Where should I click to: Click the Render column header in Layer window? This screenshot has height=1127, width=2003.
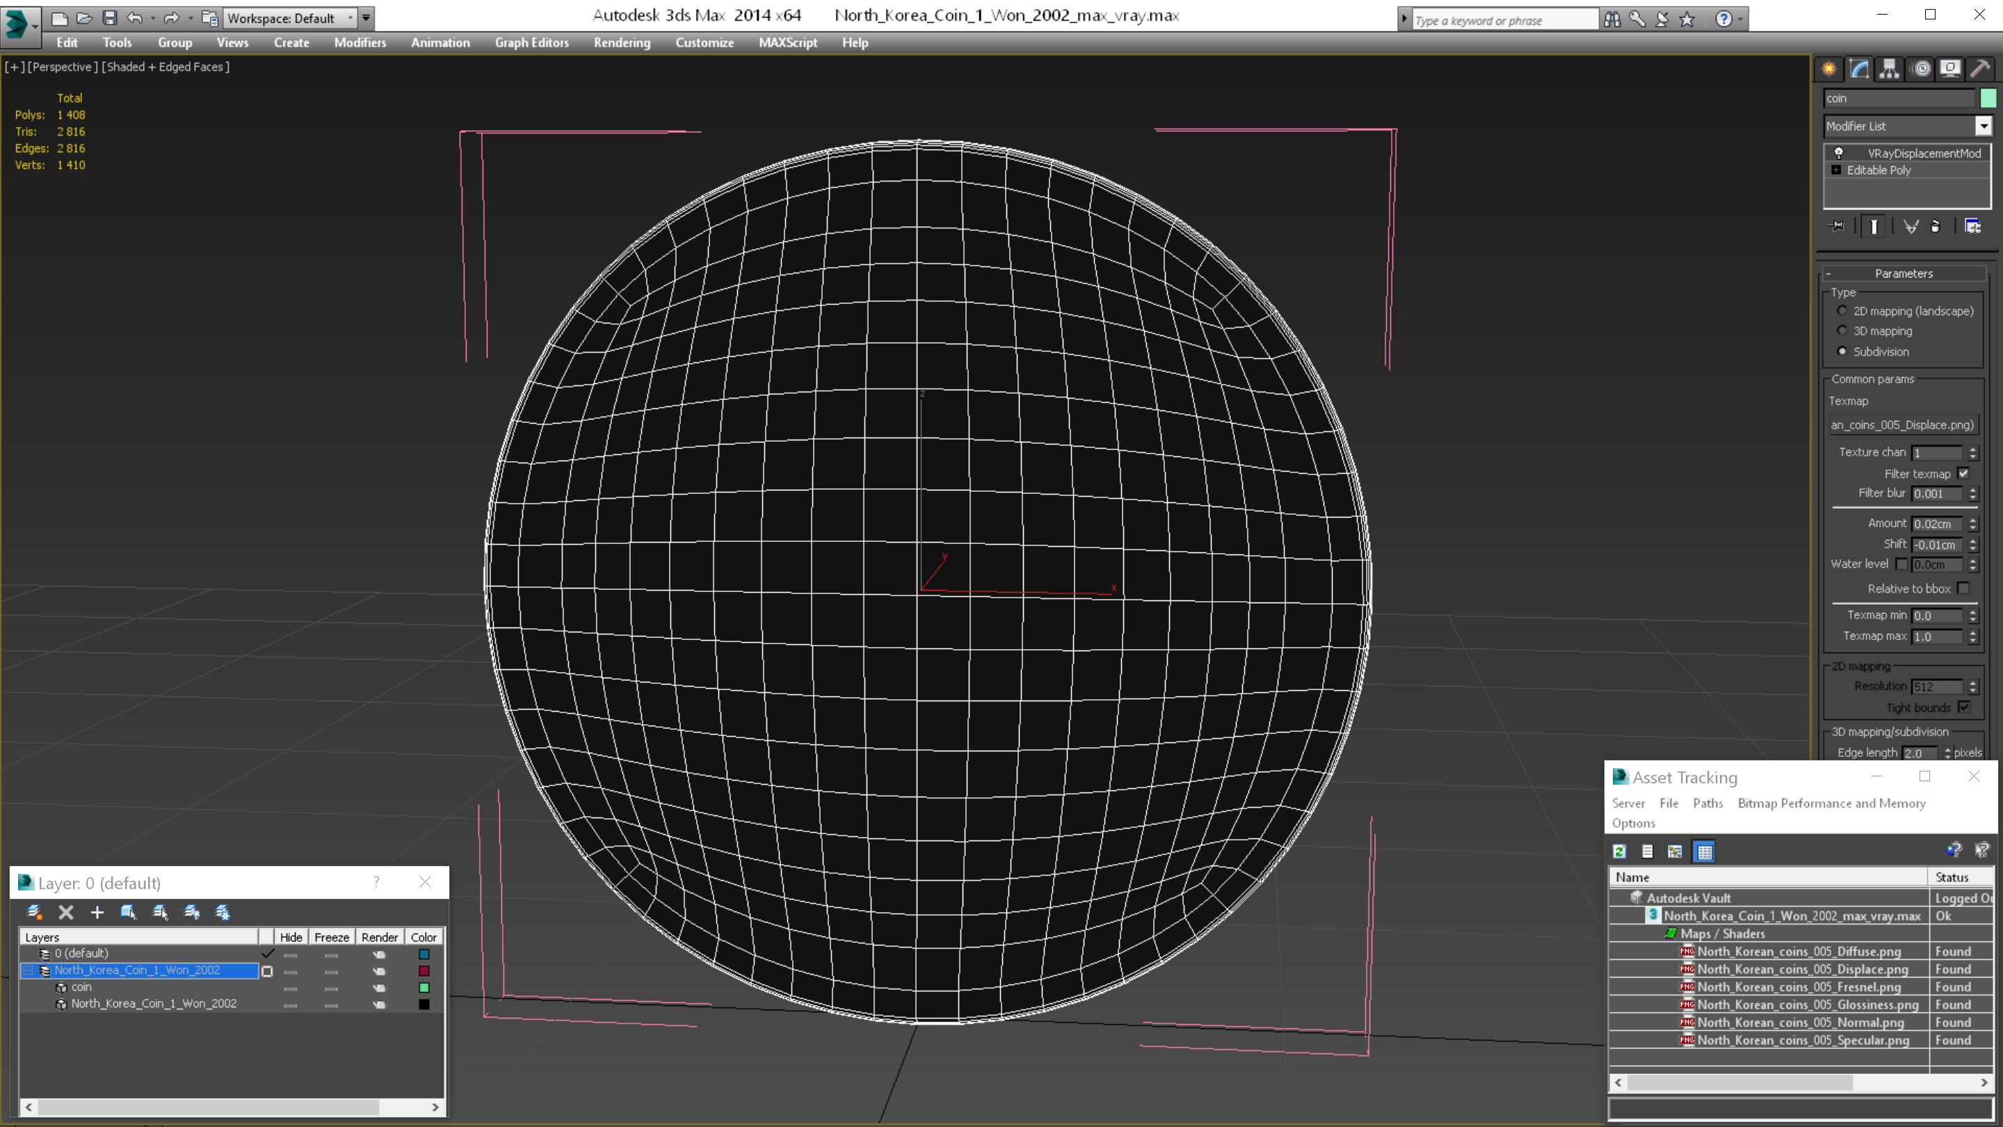pyautogui.click(x=380, y=937)
